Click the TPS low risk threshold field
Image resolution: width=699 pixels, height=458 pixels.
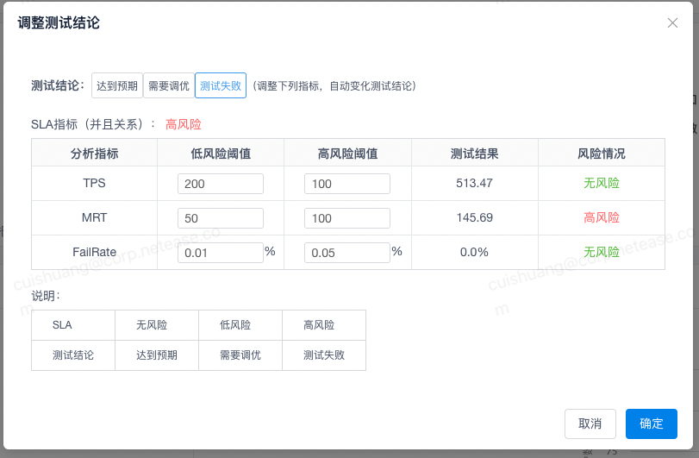click(x=220, y=184)
